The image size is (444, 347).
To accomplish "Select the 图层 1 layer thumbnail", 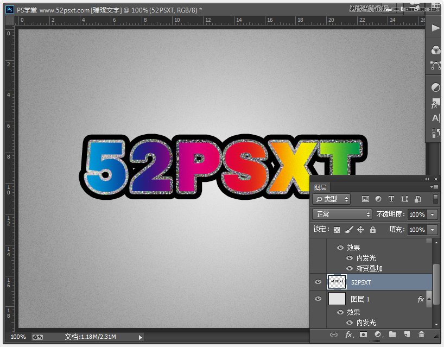I will (x=337, y=299).
